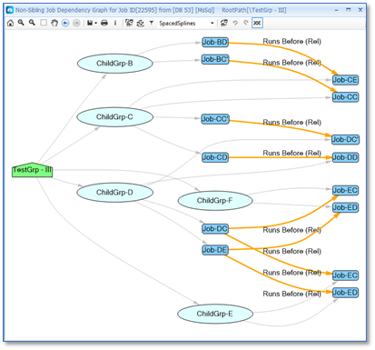This screenshot has width=375, height=350.
Task: Click the Job-ED node linked from ChildGrp-E
Action: (345, 293)
